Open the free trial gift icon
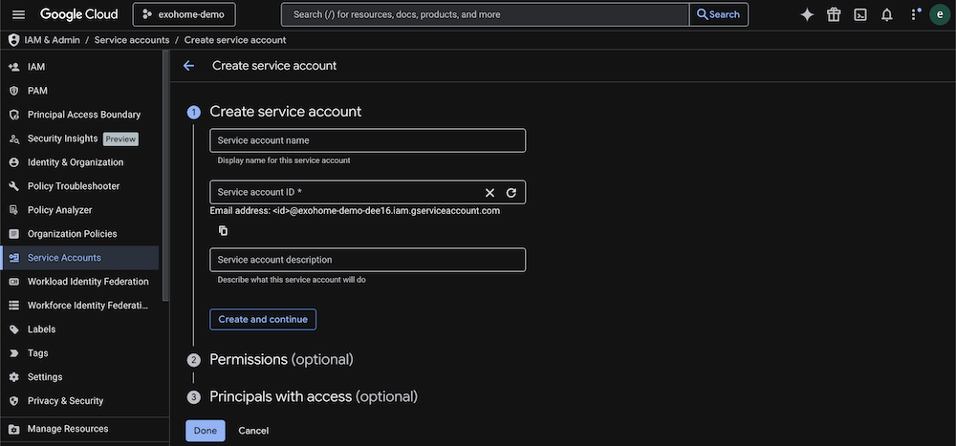This screenshot has height=446, width=956. pos(834,14)
